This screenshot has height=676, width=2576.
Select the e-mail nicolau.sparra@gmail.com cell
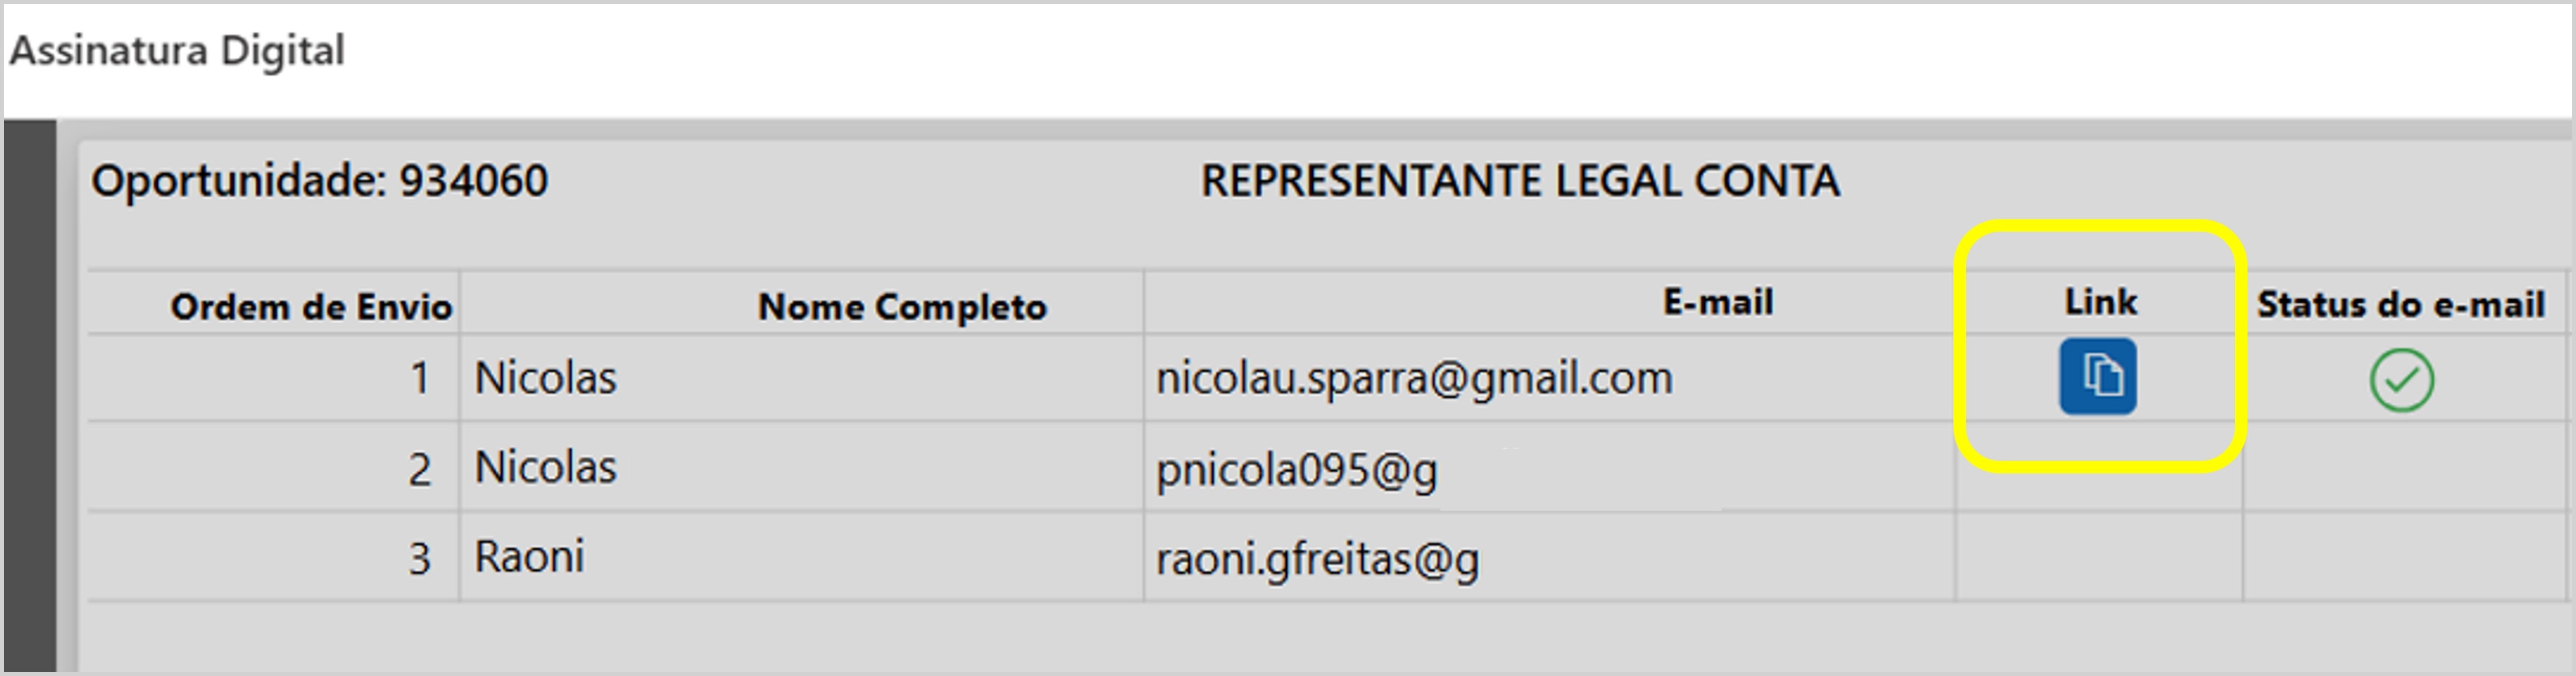pos(1413,379)
